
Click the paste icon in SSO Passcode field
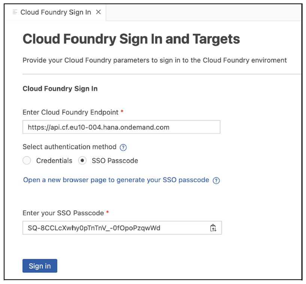click(213, 228)
